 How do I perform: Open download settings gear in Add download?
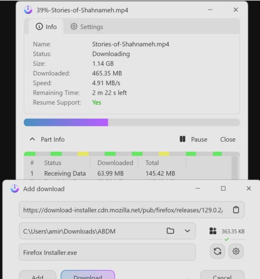[236, 251]
